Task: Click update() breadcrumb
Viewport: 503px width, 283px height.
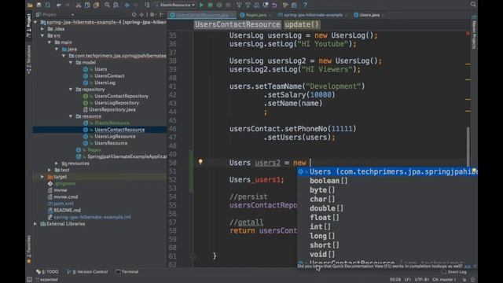Action: [302, 24]
